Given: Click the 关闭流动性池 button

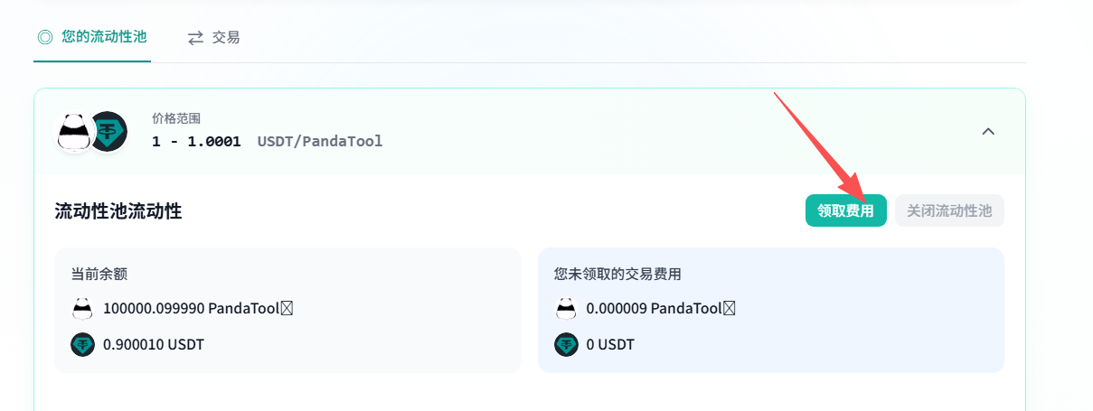Looking at the screenshot, I should pyautogui.click(x=949, y=210).
